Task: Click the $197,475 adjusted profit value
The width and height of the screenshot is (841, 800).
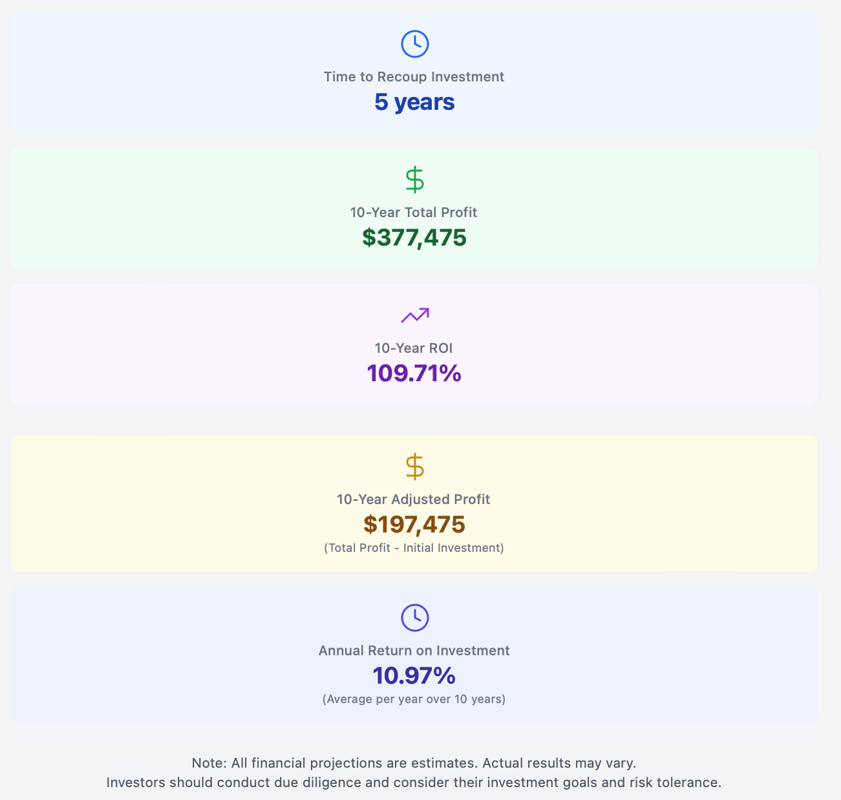Action: 414,525
